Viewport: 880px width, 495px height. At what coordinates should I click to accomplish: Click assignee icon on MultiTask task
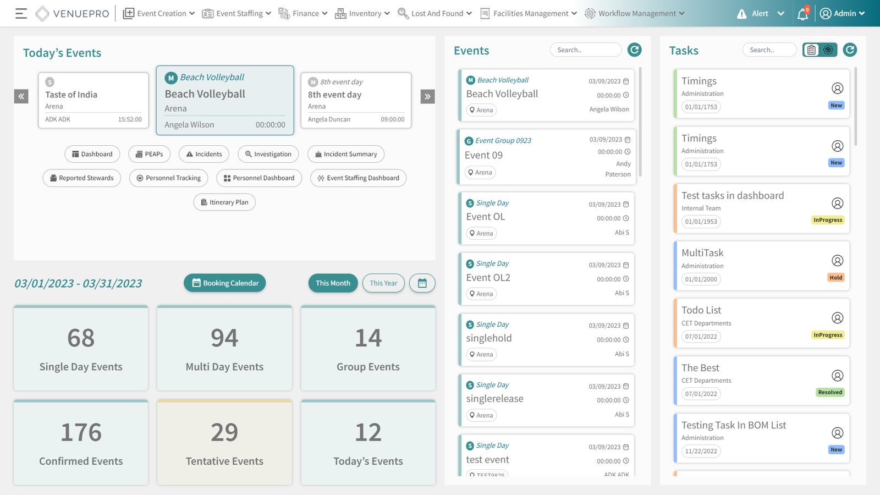pos(837,261)
